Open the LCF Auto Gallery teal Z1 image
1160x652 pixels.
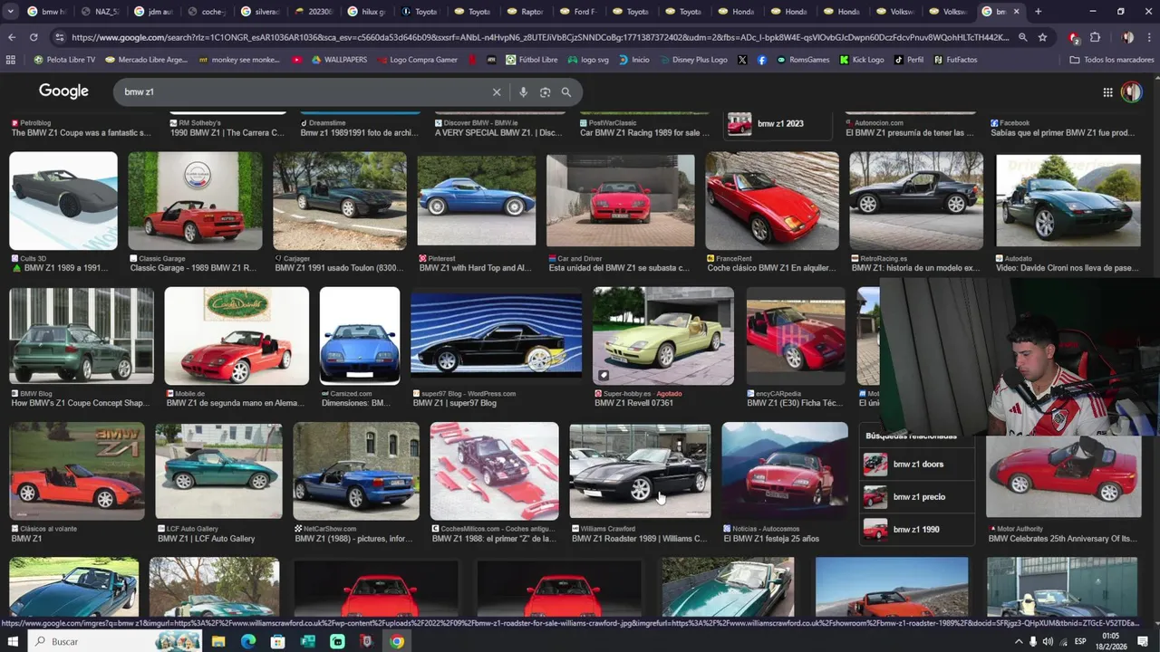click(218, 471)
